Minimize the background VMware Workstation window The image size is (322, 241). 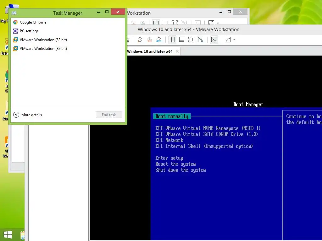tap(221, 12)
